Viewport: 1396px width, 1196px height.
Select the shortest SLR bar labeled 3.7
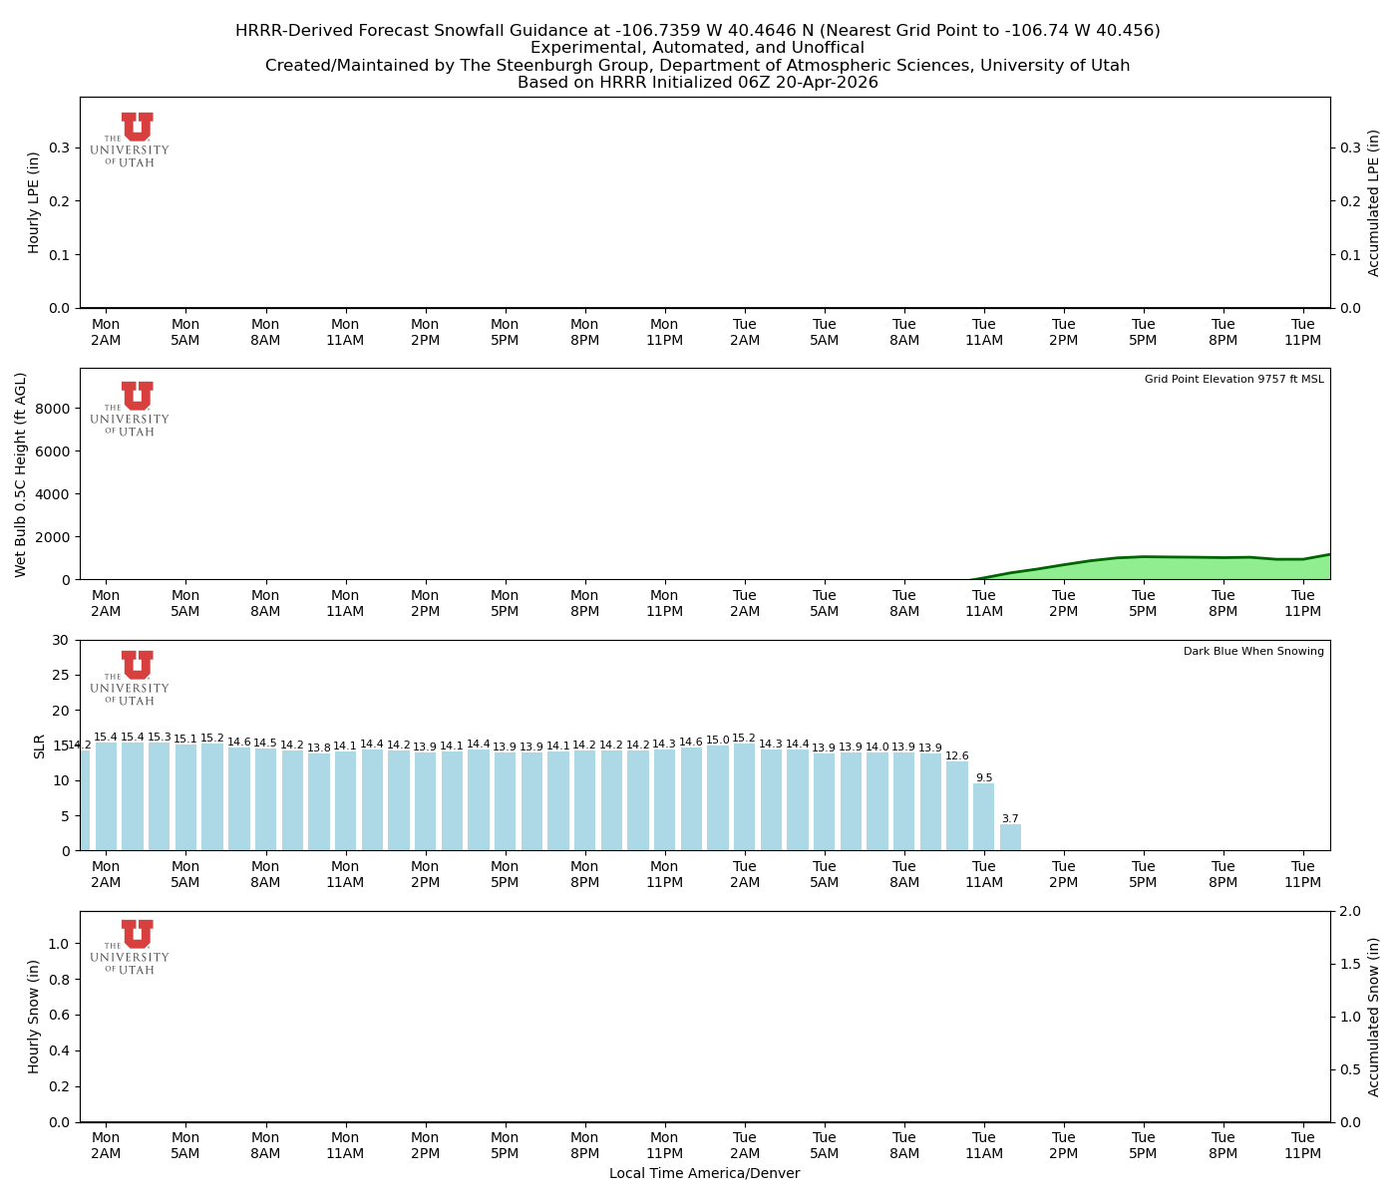(x=1010, y=837)
